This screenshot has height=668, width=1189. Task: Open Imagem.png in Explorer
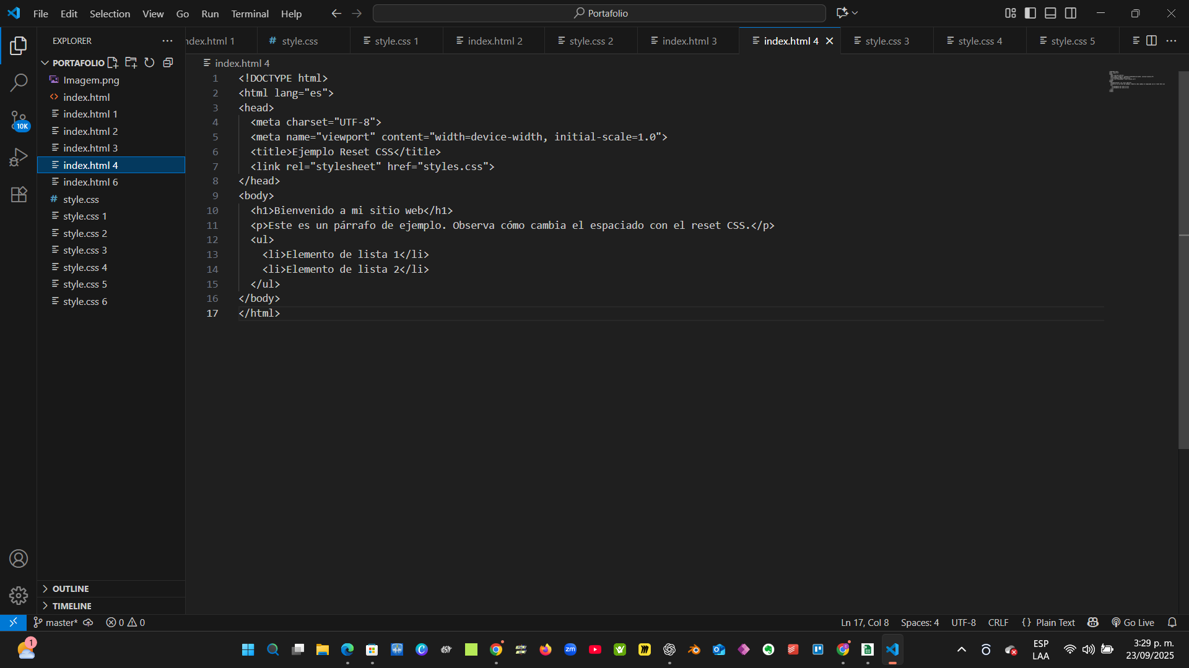pyautogui.click(x=111, y=80)
